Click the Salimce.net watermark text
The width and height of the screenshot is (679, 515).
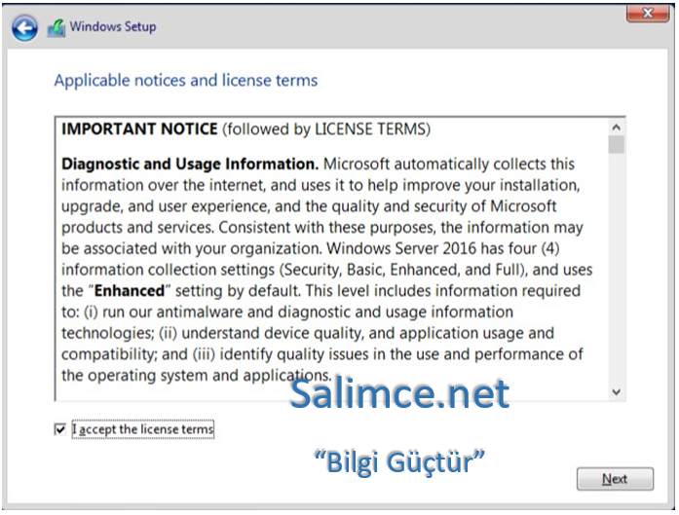point(399,393)
